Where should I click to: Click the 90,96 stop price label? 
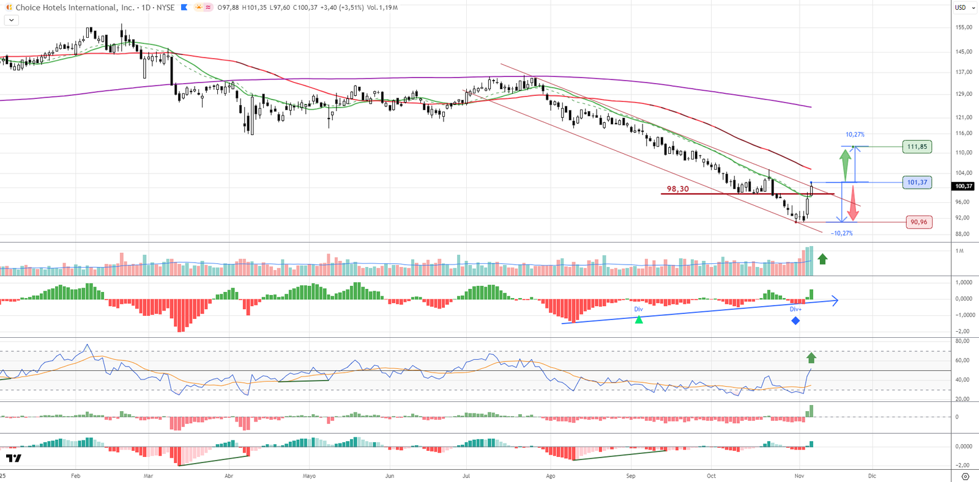[918, 222]
